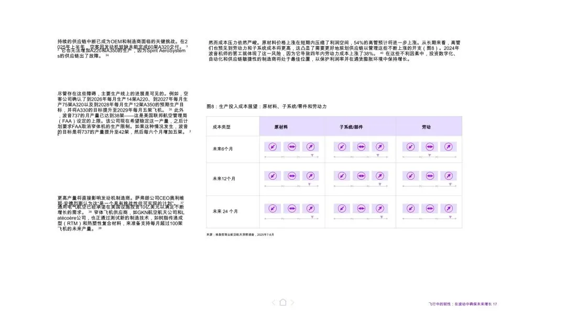Click the scale marker under 劳动 for 未来6个月
Image resolution: width=566 pixels, height=318 pixels.
coord(430,155)
